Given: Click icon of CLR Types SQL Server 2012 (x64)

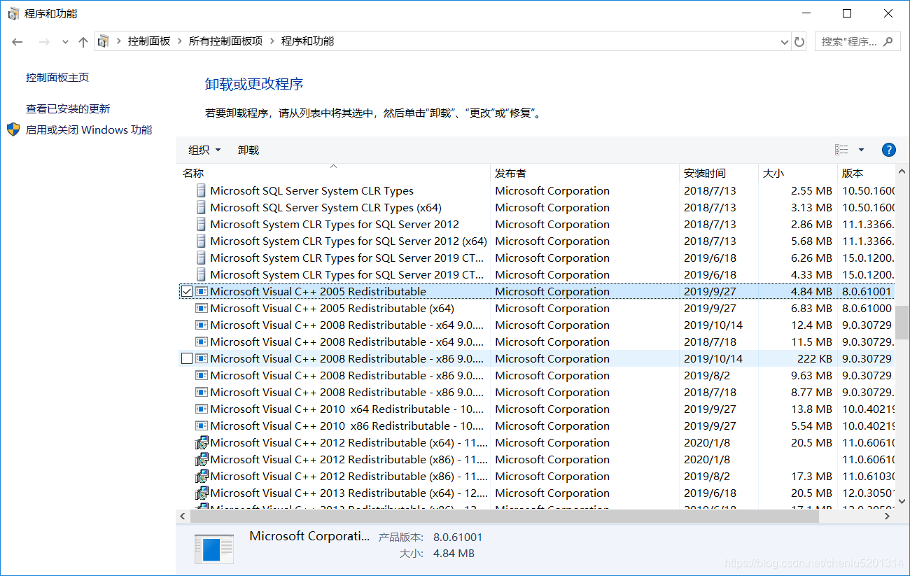Looking at the screenshot, I should [x=202, y=241].
